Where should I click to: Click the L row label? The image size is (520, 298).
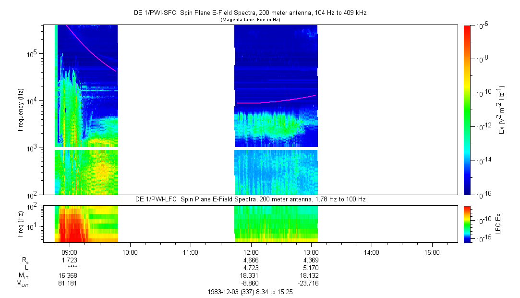tap(26, 268)
